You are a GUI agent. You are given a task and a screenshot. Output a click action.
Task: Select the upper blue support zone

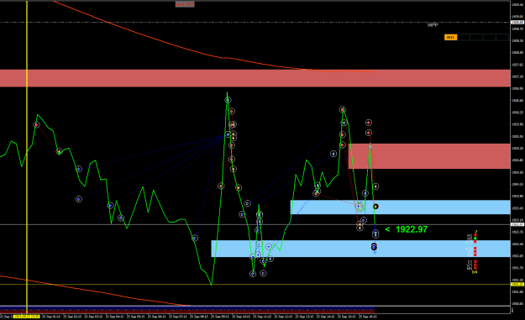pos(400,207)
